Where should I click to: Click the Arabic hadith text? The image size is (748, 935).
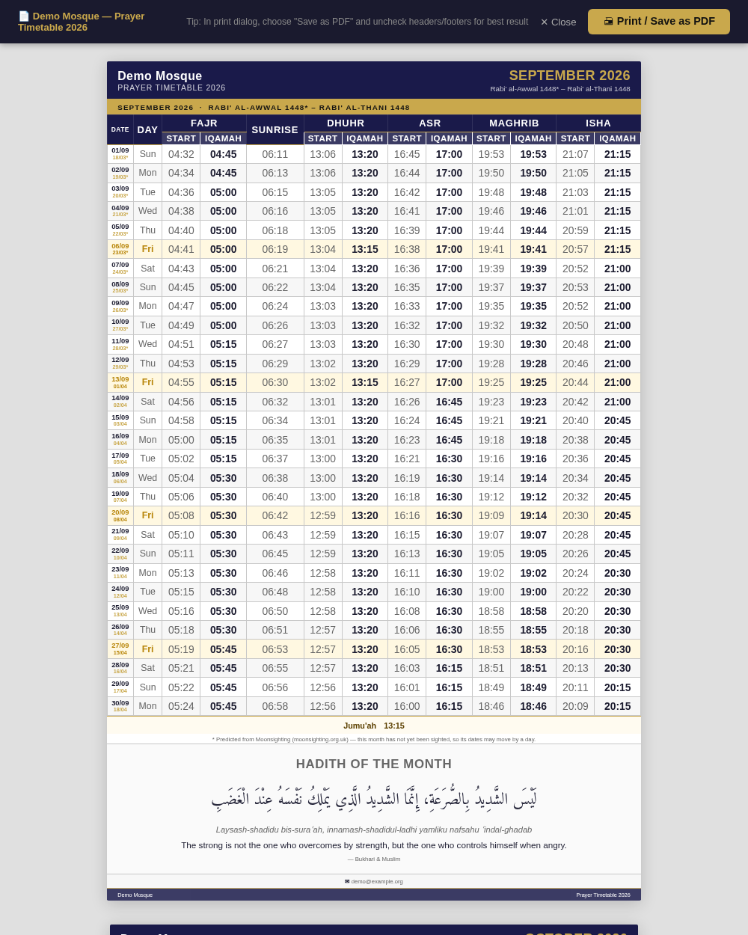374,798
